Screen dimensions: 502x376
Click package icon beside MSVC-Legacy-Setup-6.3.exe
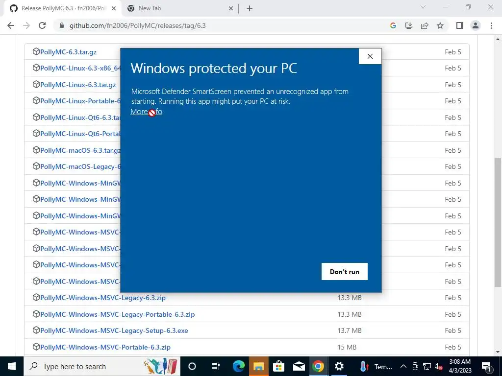[x=36, y=330]
